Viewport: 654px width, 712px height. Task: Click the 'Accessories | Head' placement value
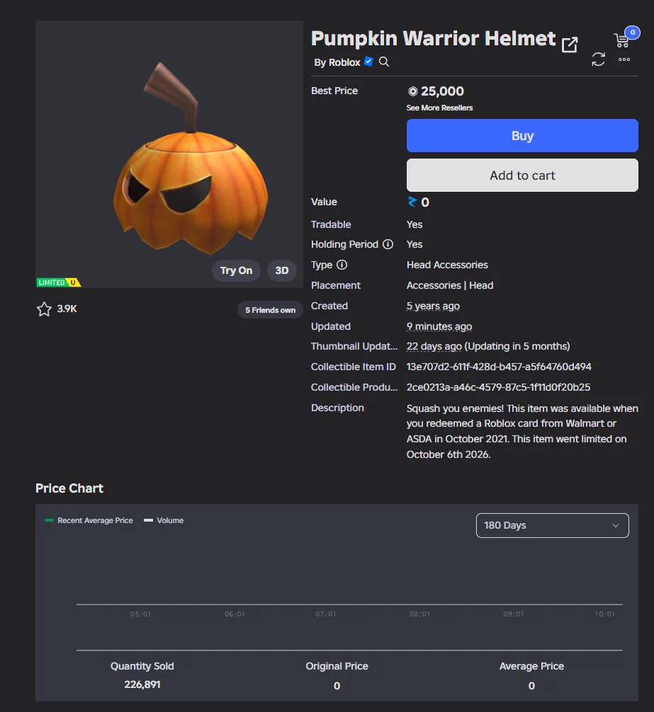(450, 285)
